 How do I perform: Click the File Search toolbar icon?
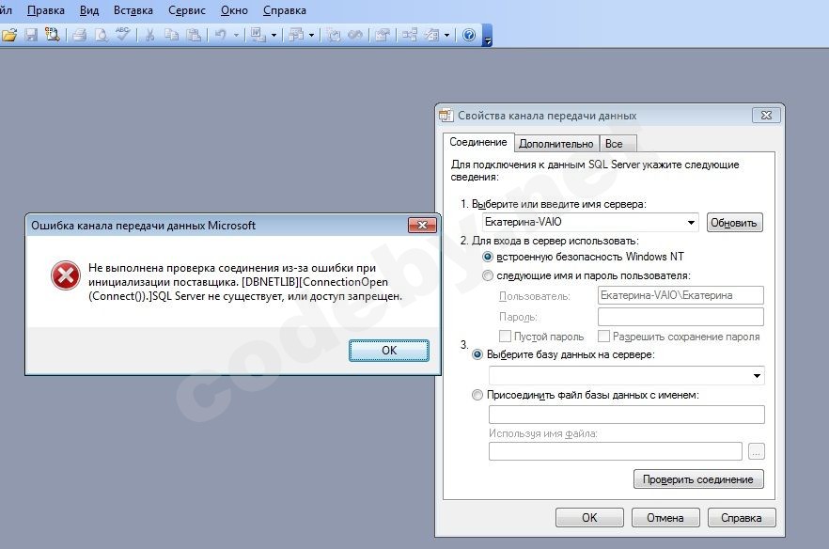(x=52, y=35)
